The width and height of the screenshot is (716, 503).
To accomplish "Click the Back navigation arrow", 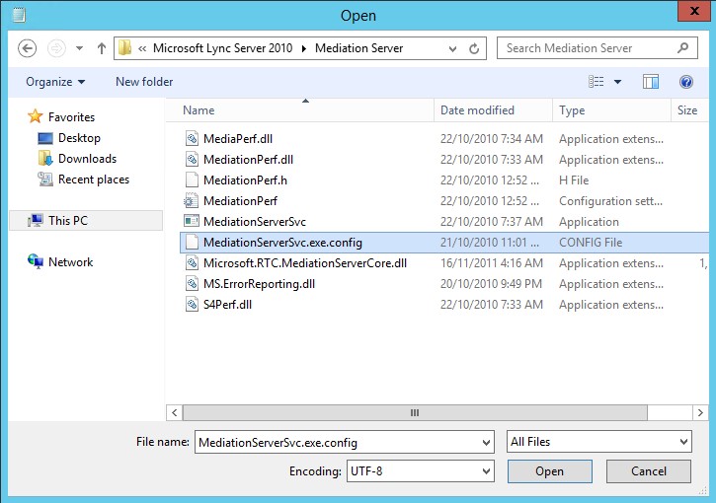I will [x=28, y=48].
